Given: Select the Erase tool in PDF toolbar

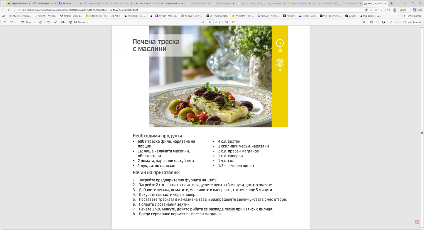Looking at the screenshot, I should tap(40, 22).
